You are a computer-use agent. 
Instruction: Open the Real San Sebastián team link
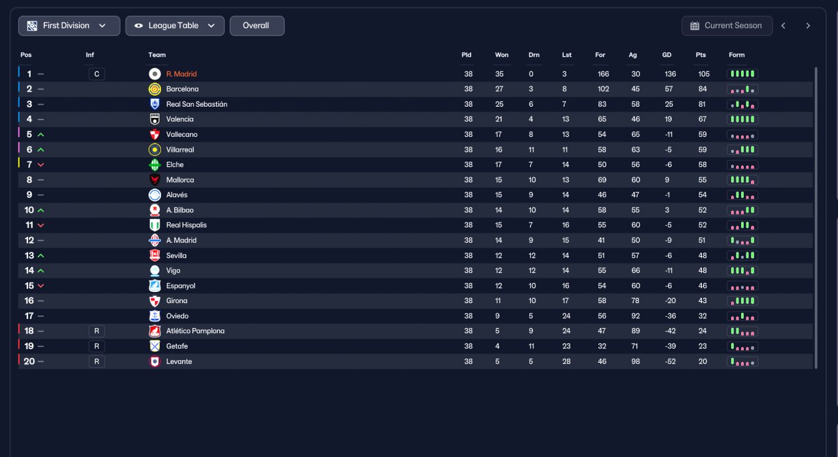tap(196, 104)
